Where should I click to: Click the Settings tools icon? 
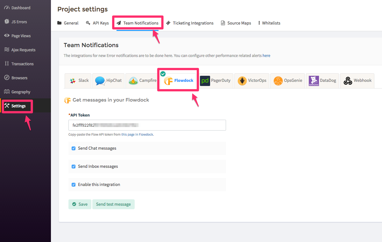pos(7,106)
